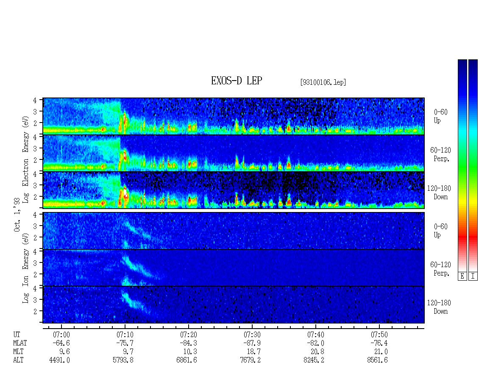Viewport: 479px width, 371px height.
Task: Click the 120-180 Down label beside the ion panel
Action: (439, 307)
